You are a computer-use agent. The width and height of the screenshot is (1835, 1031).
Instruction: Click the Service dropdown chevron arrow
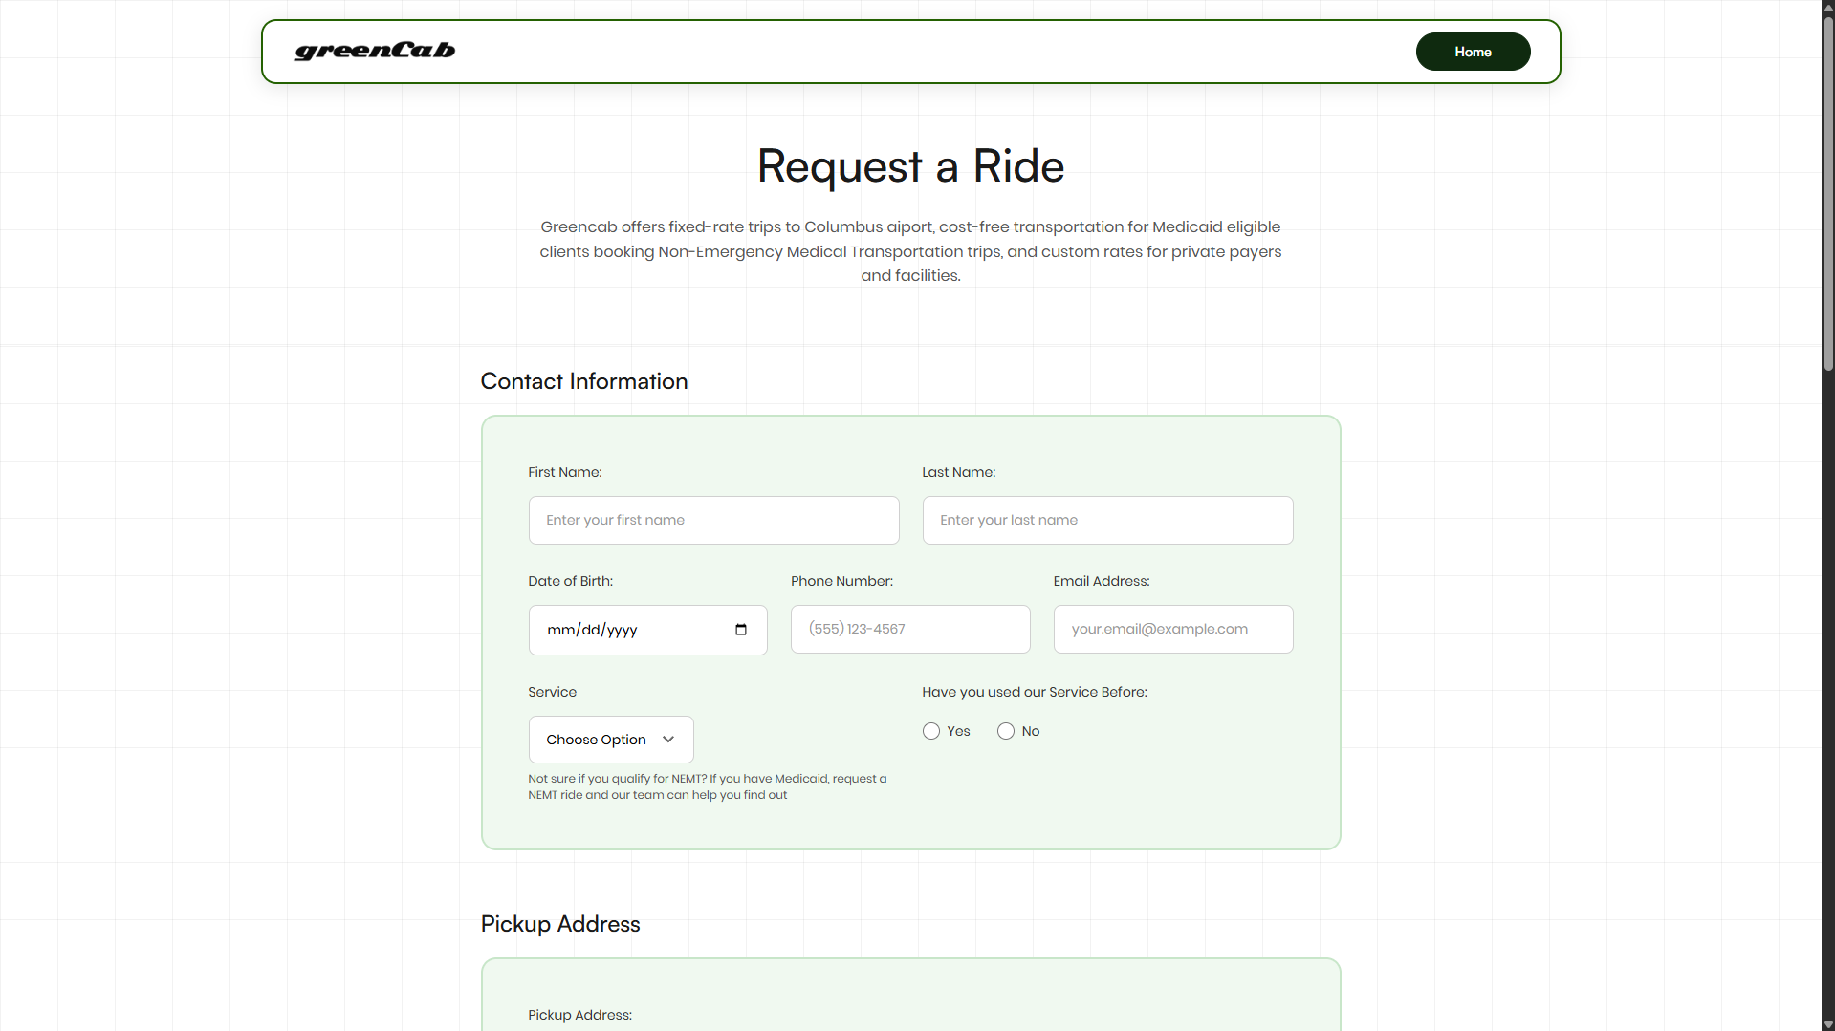(x=668, y=740)
